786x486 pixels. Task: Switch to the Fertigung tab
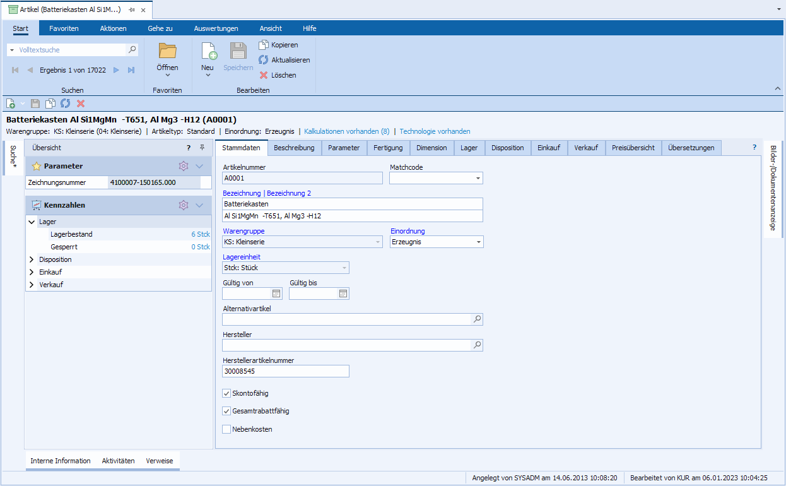(x=388, y=148)
